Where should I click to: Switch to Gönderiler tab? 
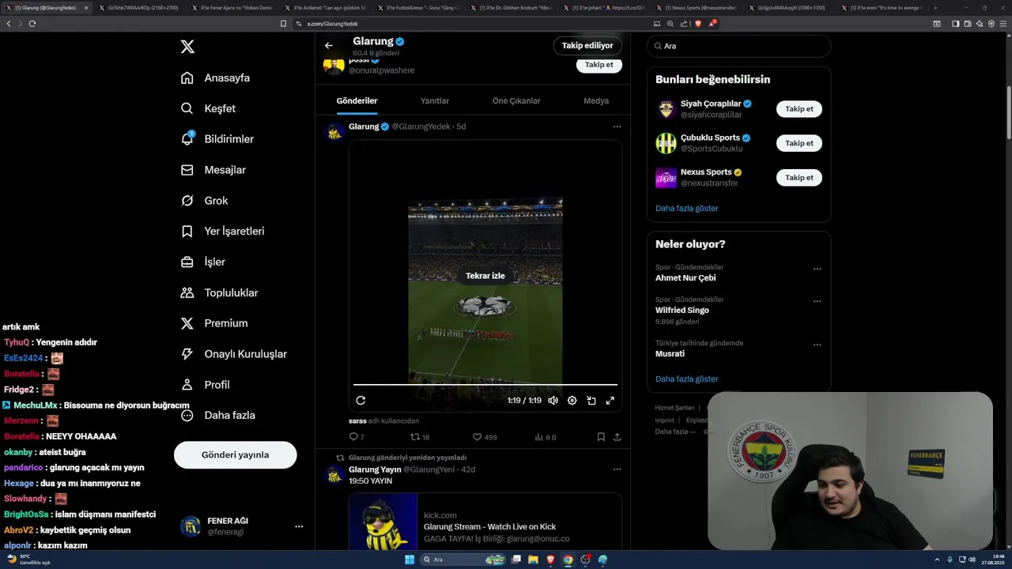tap(357, 101)
